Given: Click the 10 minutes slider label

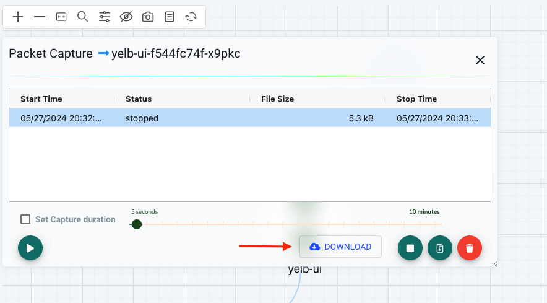Looking at the screenshot, I should click(424, 211).
